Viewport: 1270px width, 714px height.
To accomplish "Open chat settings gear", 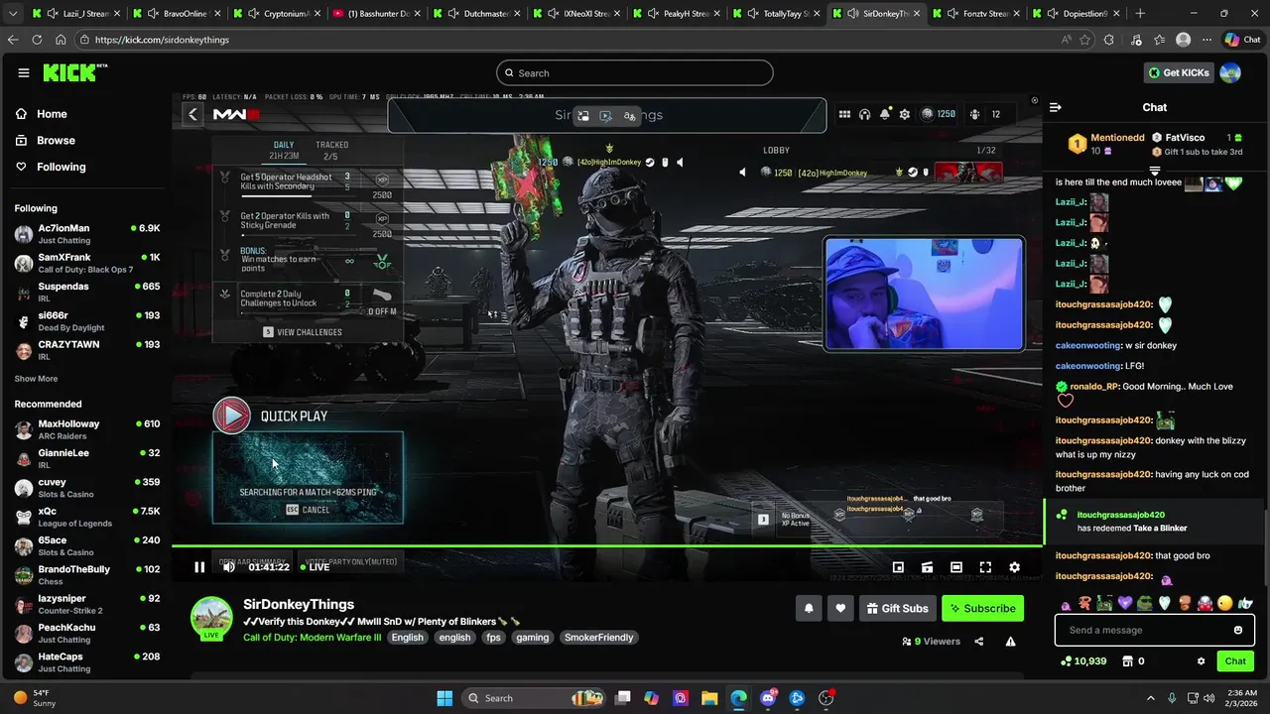I will point(1201,661).
